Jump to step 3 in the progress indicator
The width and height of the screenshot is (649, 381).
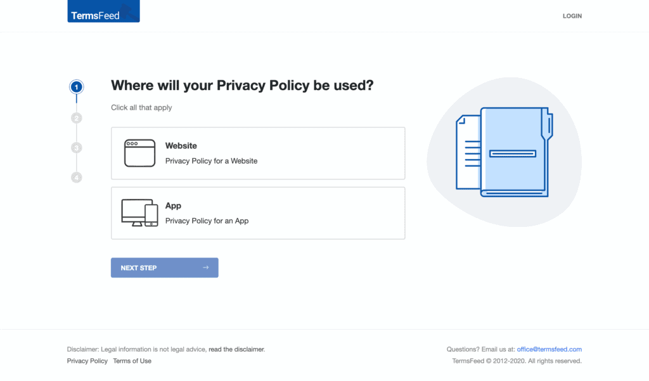coord(77,148)
